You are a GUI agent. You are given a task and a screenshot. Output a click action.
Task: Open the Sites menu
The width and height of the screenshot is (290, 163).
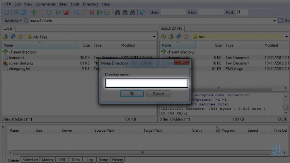[63, 4]
